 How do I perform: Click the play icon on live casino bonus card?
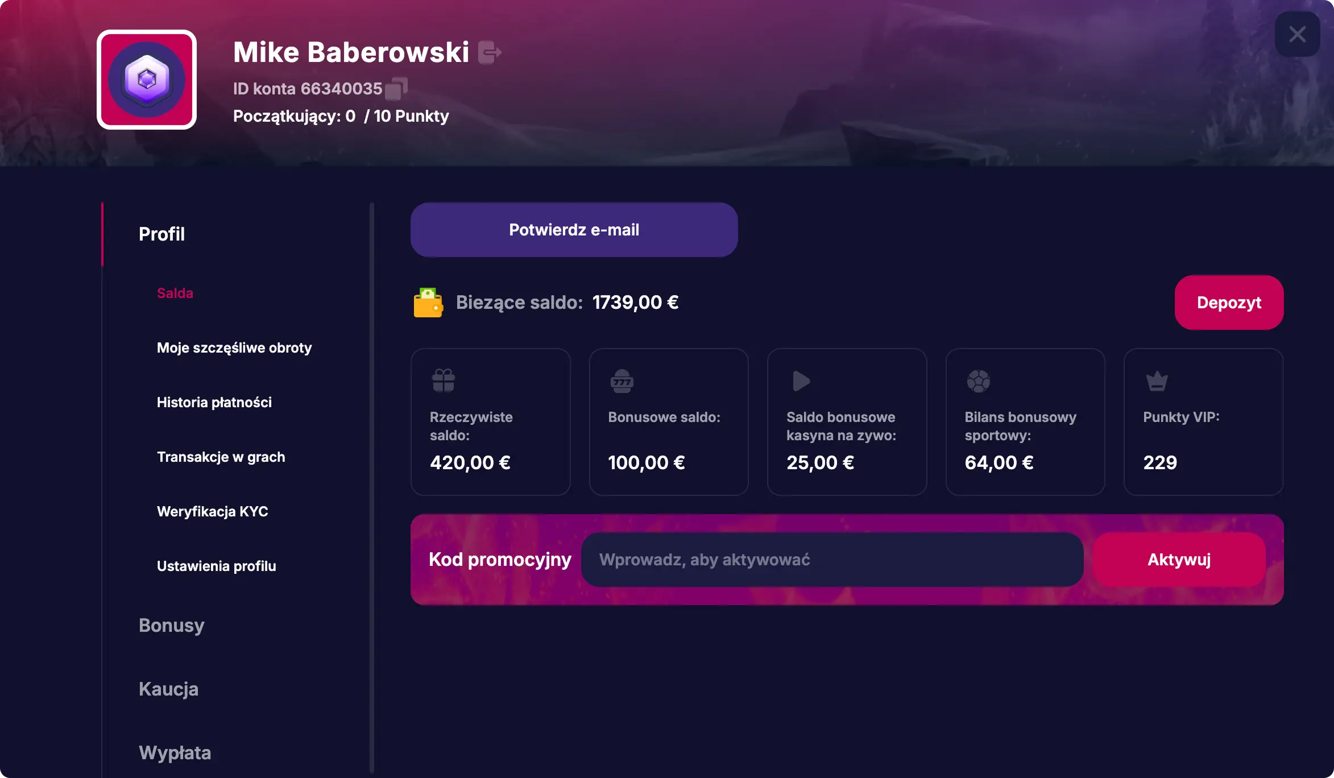801,380
